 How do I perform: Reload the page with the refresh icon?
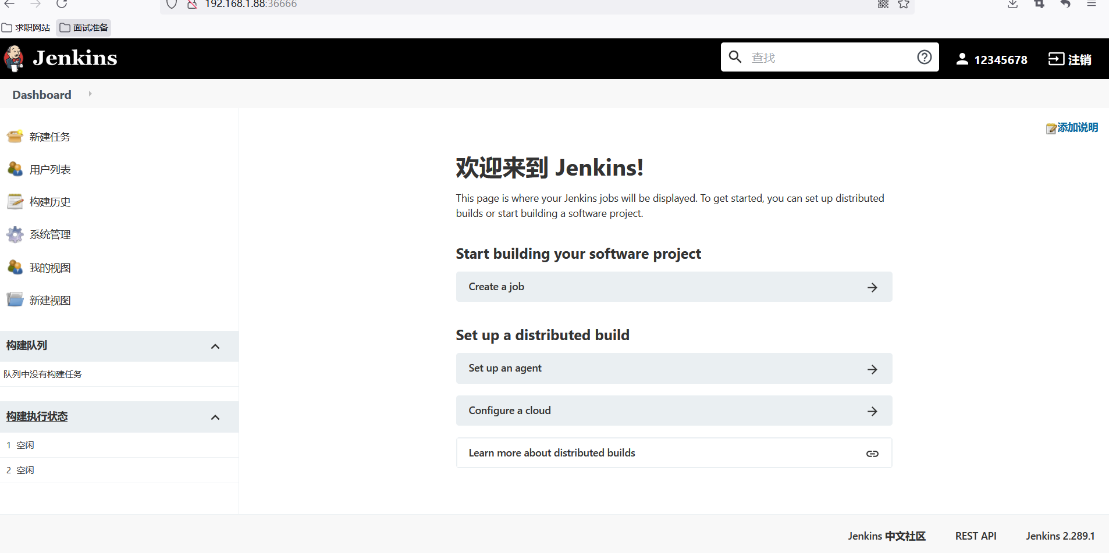click(x=62, y=3)
